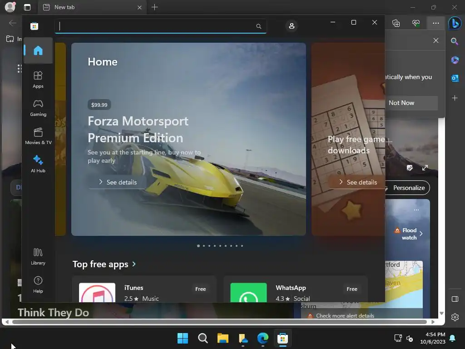Image resolution: width=465 pixels, height=349 pixels.
Task: Click the Edge horizontal scrollbar
Action: [219, 322]
